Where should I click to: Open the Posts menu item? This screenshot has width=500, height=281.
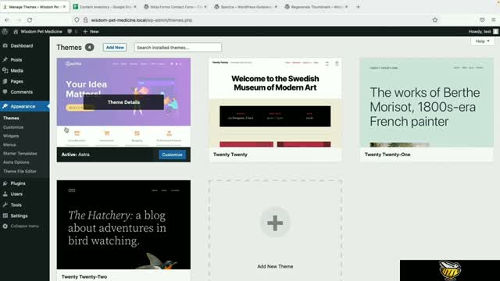16,59
